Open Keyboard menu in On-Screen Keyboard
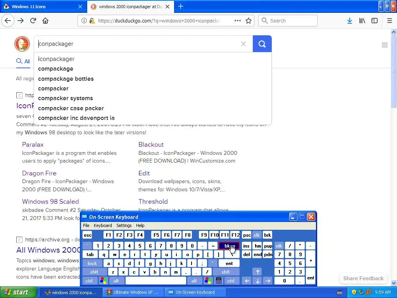The image size is (397, 298). [x=102, y=225]
